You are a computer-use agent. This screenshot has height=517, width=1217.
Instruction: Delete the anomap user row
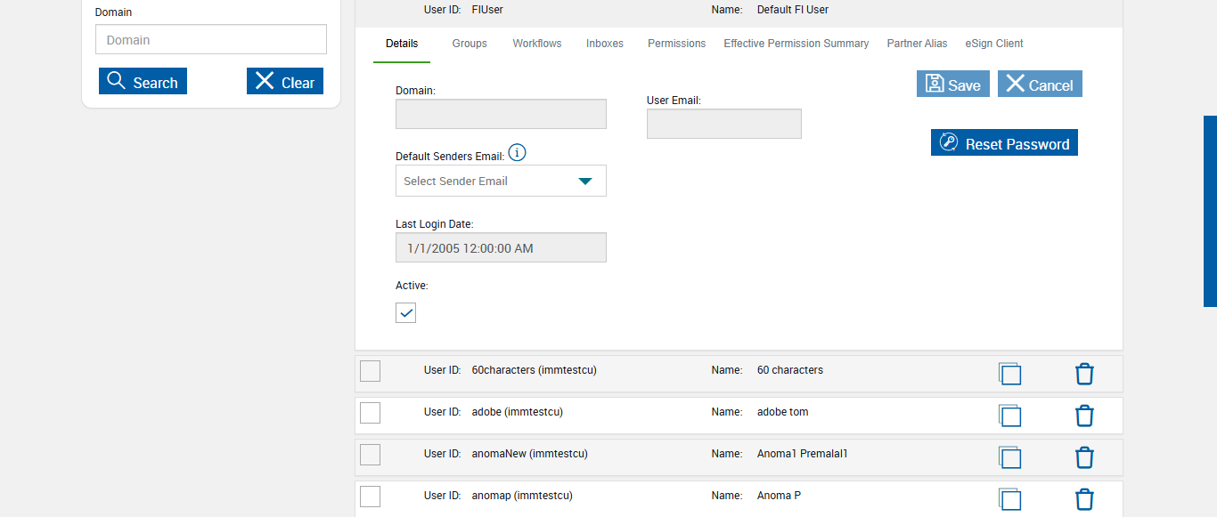tap(1084, 499)
